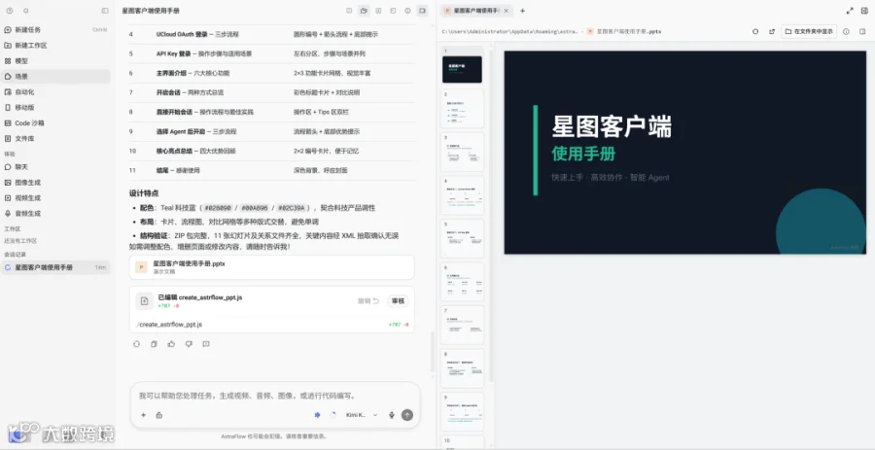The image size is (875, 450).
Task: Open Code 沙箱 in the sidebar
Action: pyautogui.click(x=55, y=122)
